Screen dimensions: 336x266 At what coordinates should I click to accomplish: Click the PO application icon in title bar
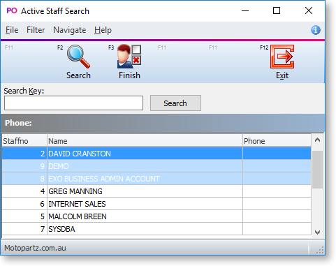(12, 10)
